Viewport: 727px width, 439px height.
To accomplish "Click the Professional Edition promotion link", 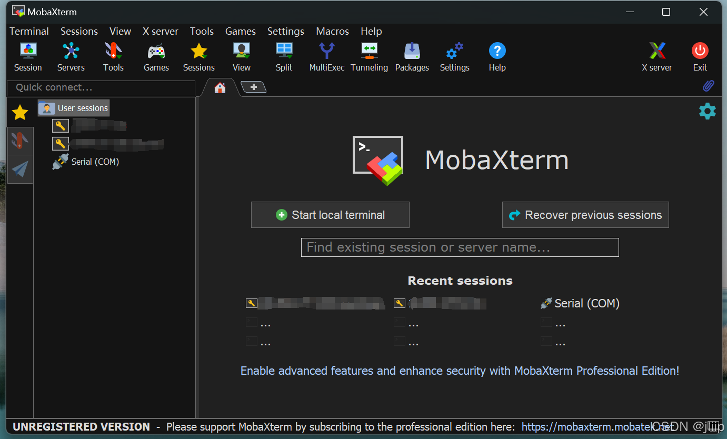I will (x=460, y=371).
